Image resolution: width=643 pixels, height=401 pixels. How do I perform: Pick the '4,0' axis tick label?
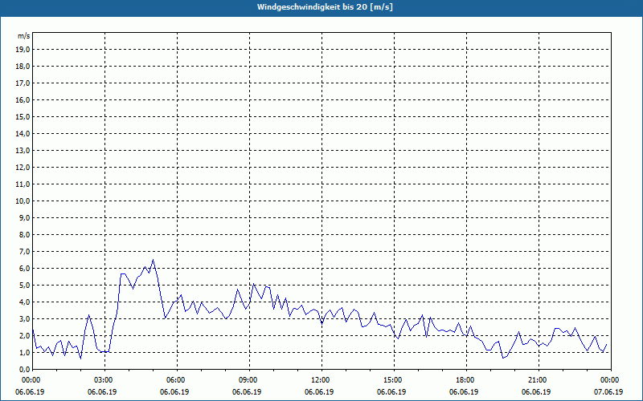(x=24, y=302)
